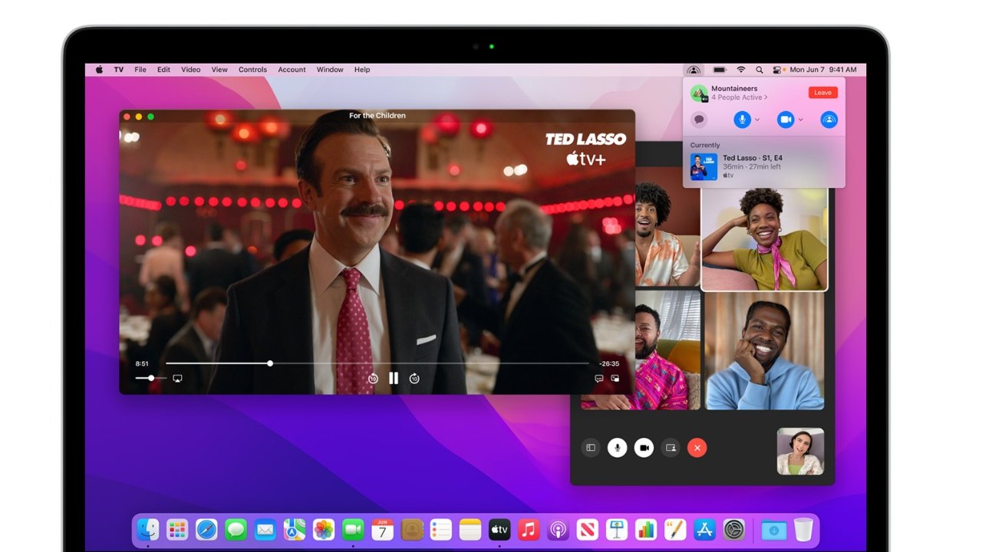Viewport: 982px width, 552px height.
Task: Open subtitles and audio options in player
Action: pos(599,378)
